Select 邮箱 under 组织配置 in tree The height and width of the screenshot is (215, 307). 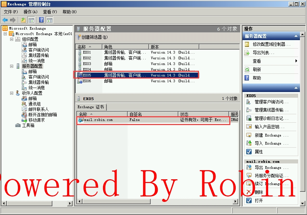click(x=32, y=44)
